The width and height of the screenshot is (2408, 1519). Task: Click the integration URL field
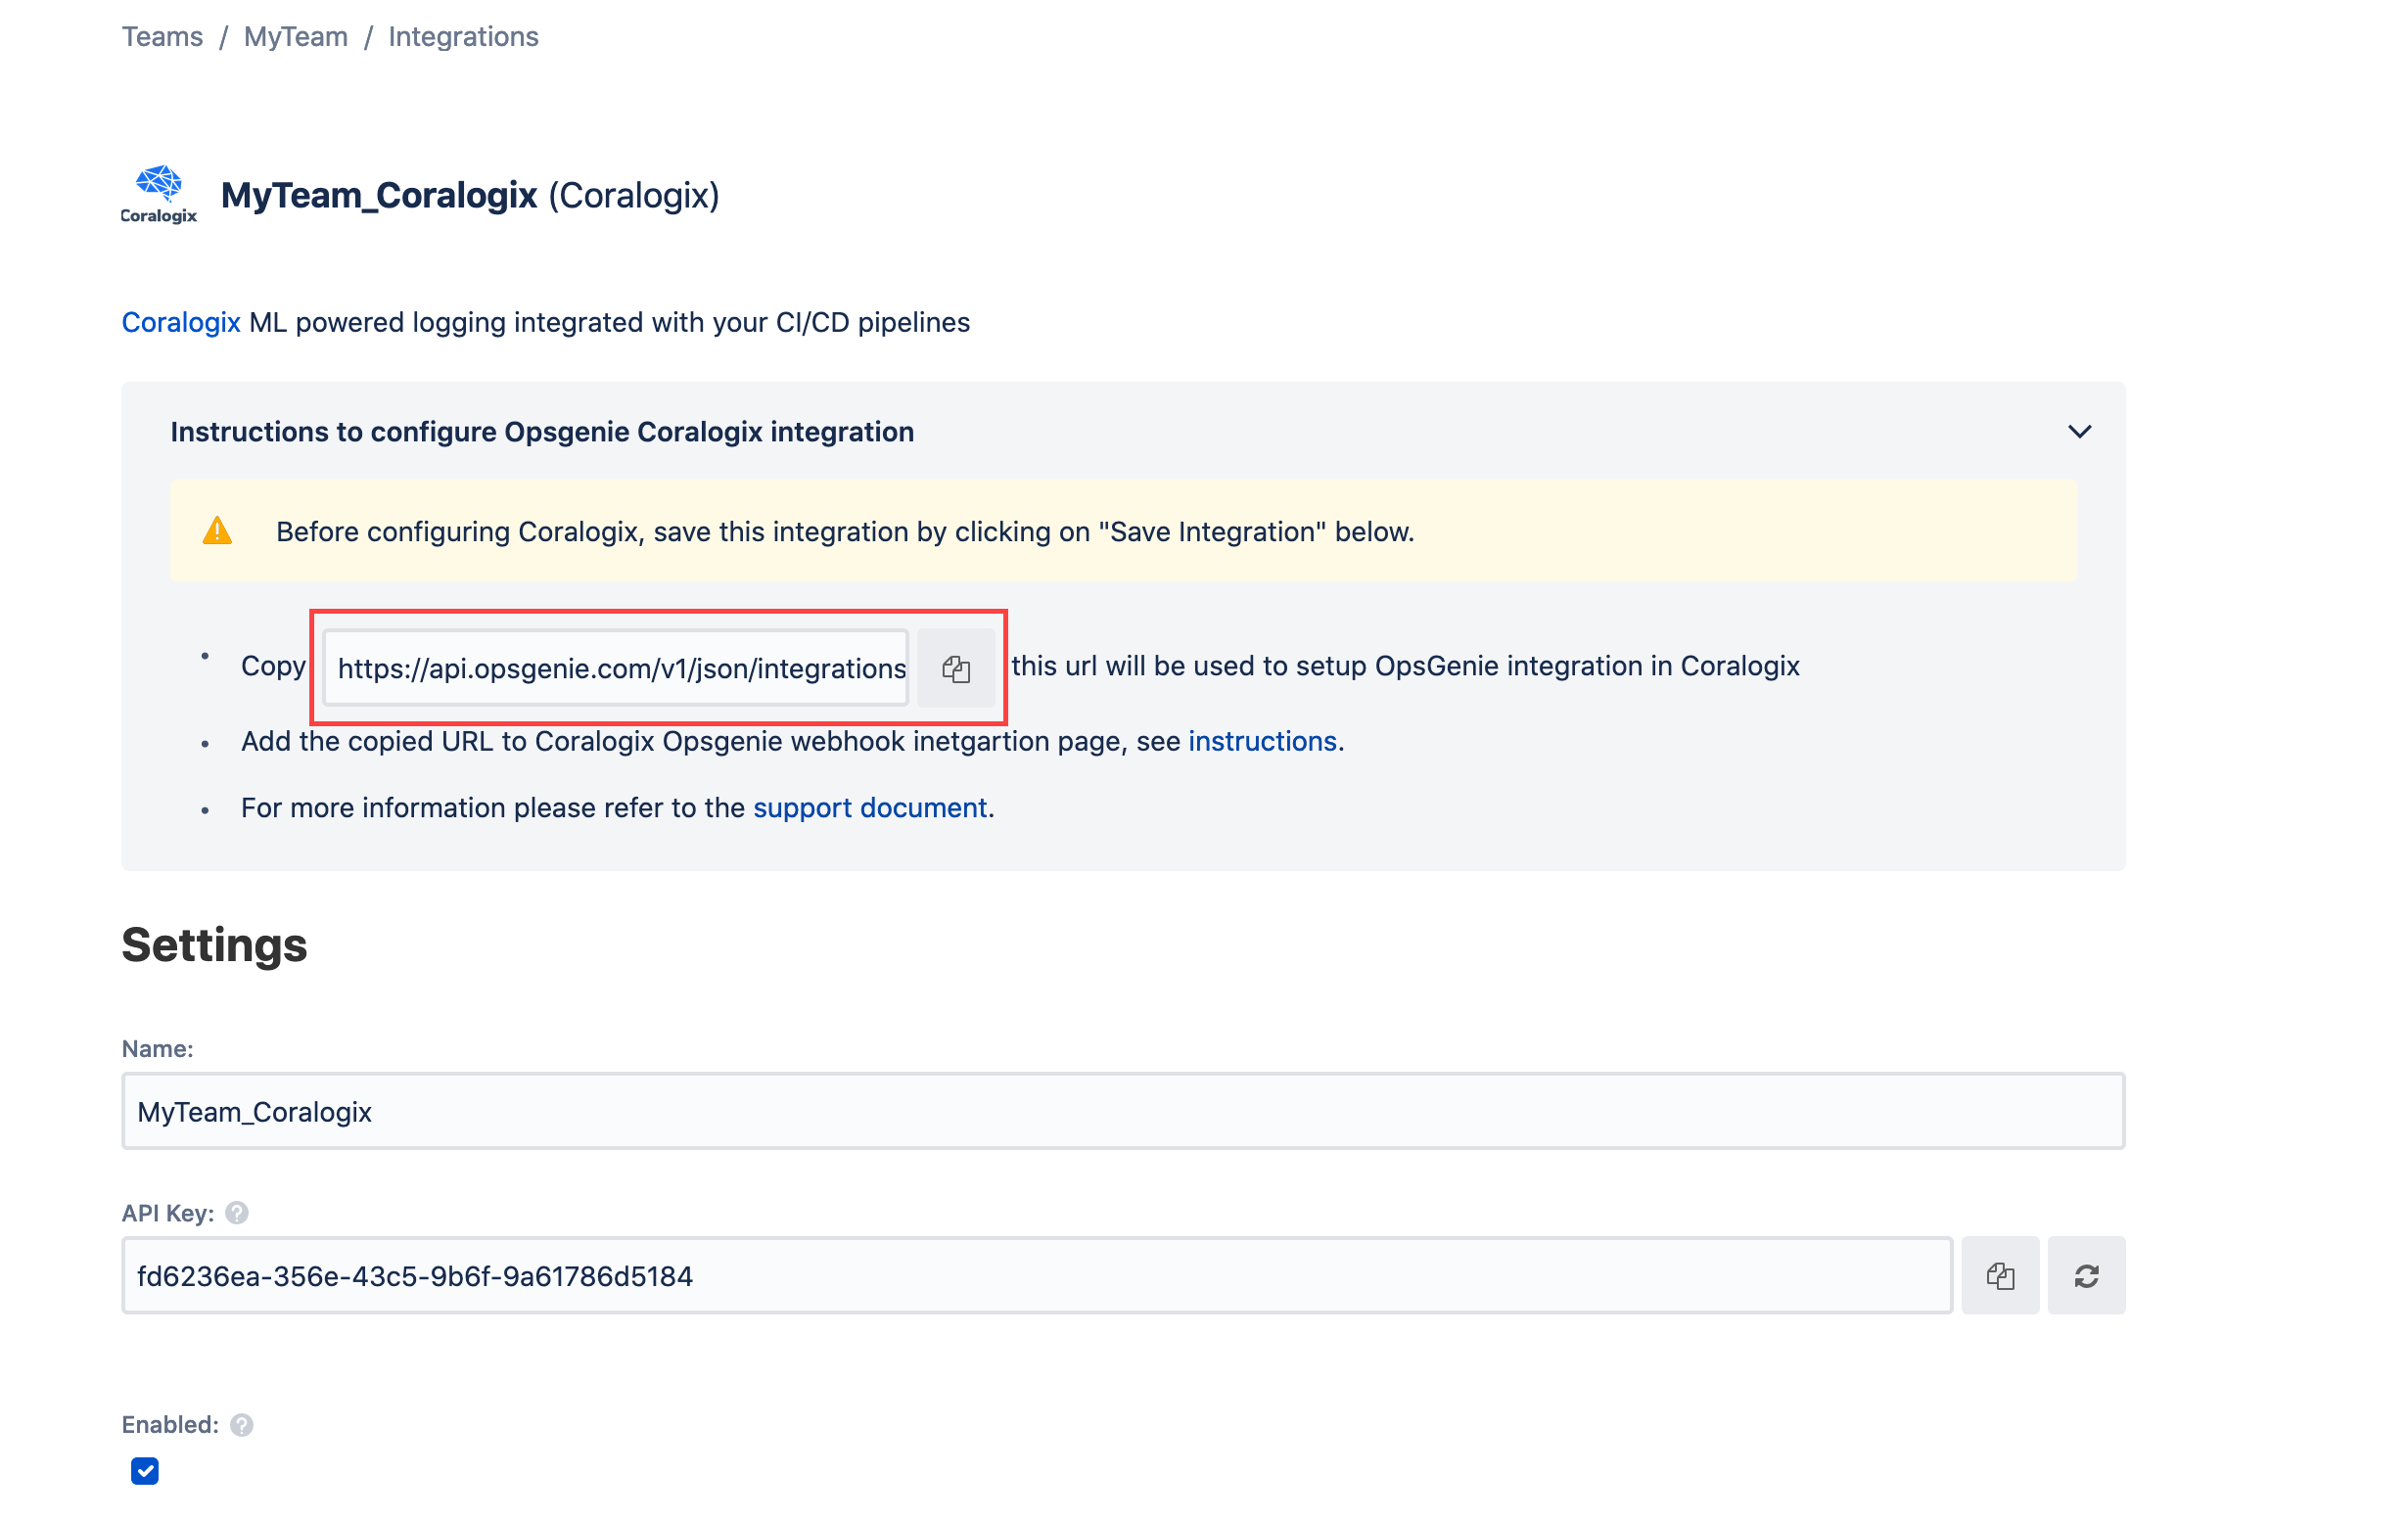click(x=616, y=668)
